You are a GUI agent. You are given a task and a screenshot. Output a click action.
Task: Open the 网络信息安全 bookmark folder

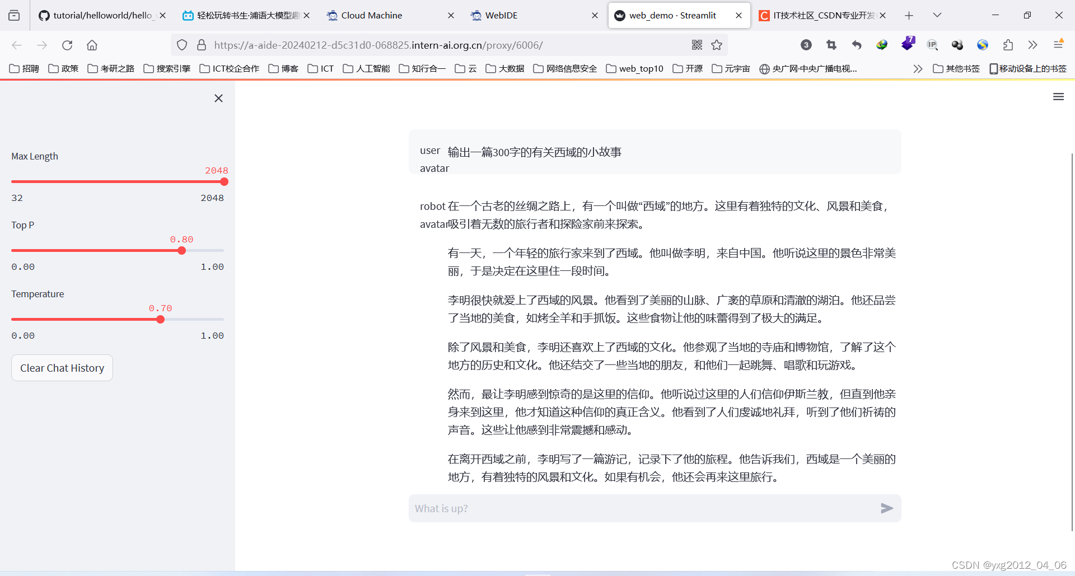[x=565, y=68]
